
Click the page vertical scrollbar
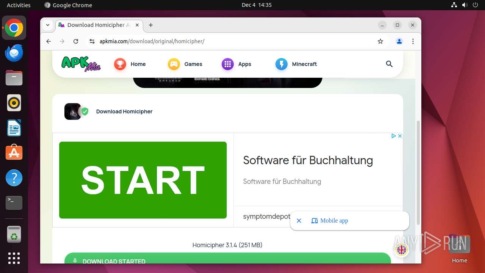pyautogui.click(x=418, y=173)
